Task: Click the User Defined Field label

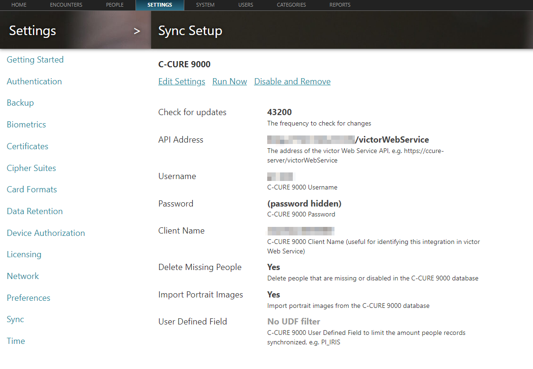Action: point(192,322)
